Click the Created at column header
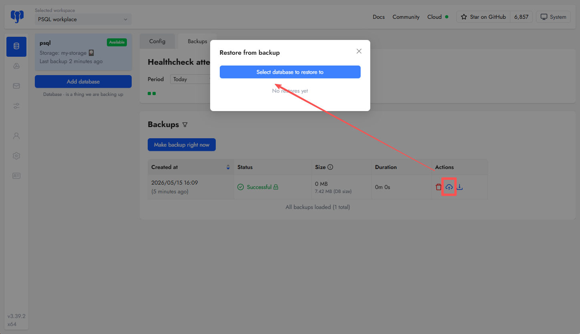Screen dimensions: 580x334 coord(191,167)
